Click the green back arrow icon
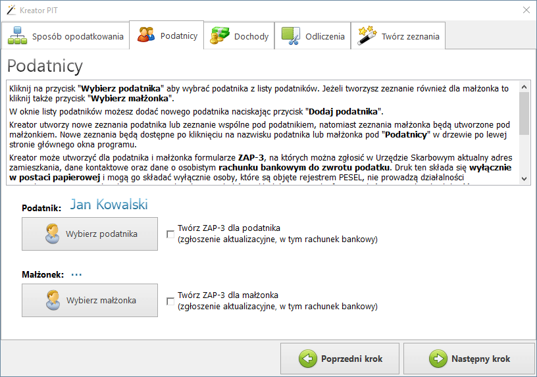The image size is (537, 377). tap(307, 359)
